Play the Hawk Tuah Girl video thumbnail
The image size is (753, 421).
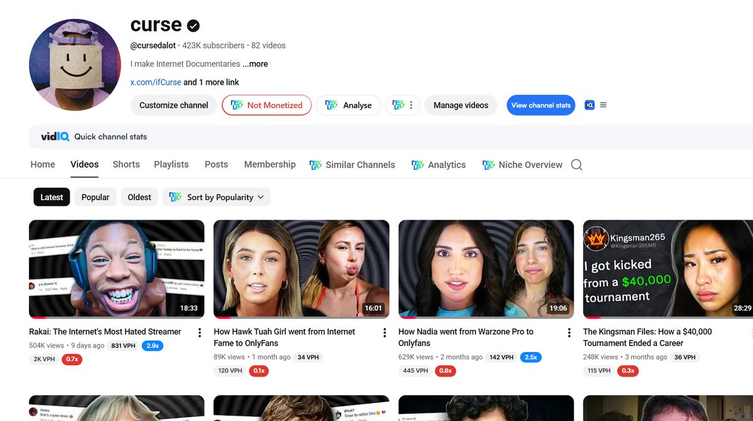click(301, 269)
